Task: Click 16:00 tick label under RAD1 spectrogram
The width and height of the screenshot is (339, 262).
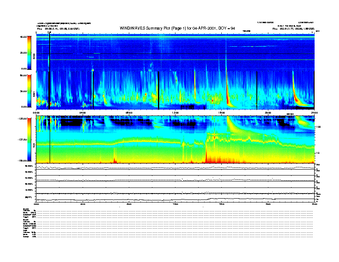Action: 221,113
